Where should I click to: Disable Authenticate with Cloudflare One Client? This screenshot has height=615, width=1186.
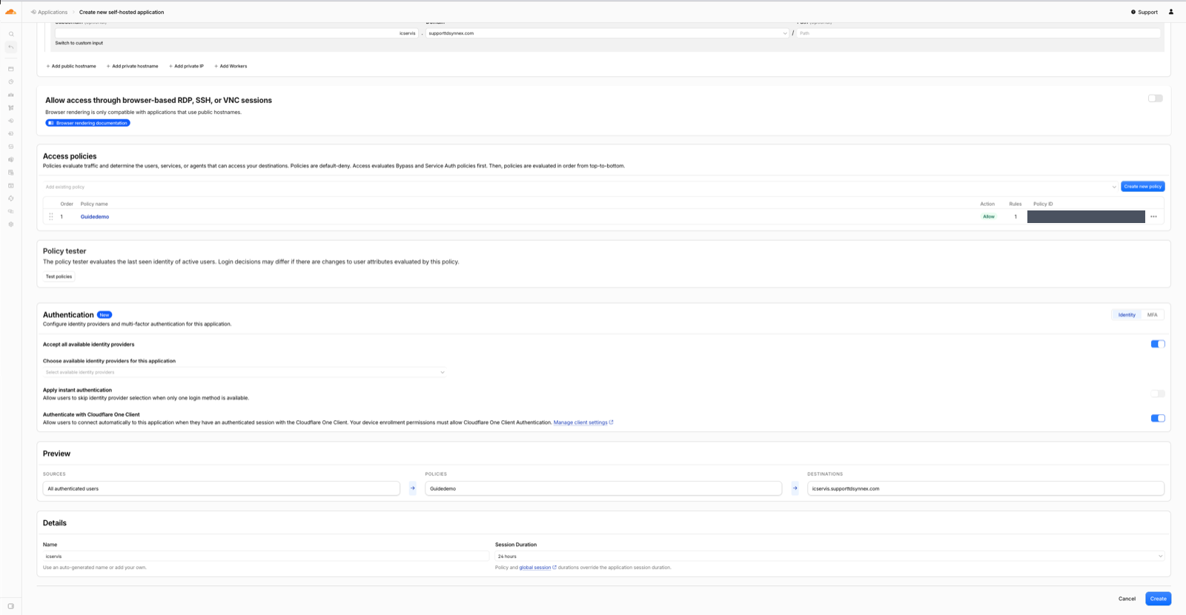(1158, 418)
